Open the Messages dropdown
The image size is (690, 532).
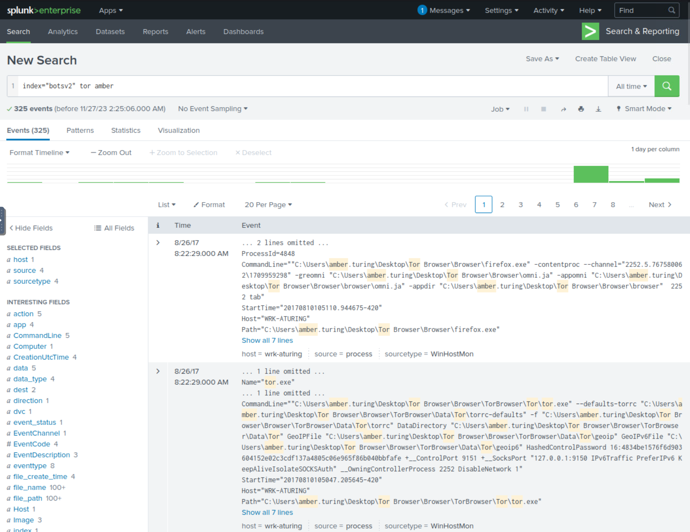coord(450,10)
